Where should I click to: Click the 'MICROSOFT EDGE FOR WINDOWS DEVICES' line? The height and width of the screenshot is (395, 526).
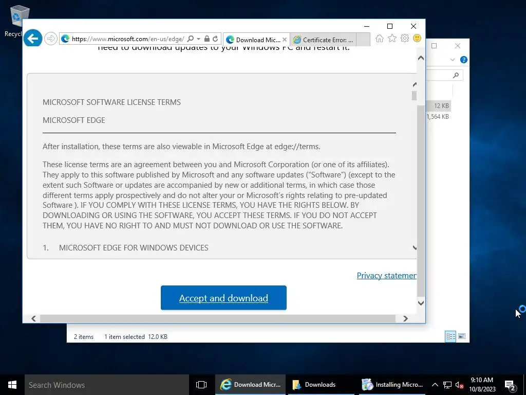pyautogui.click(x=134, y=248)
